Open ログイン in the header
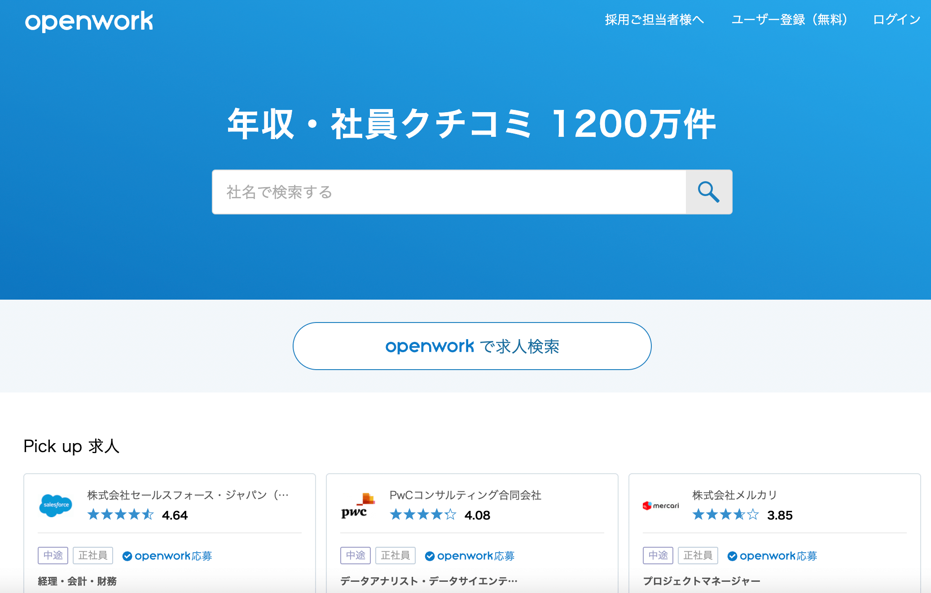The height and width of the screenshot is (593, 931). [x=896, y=20]
